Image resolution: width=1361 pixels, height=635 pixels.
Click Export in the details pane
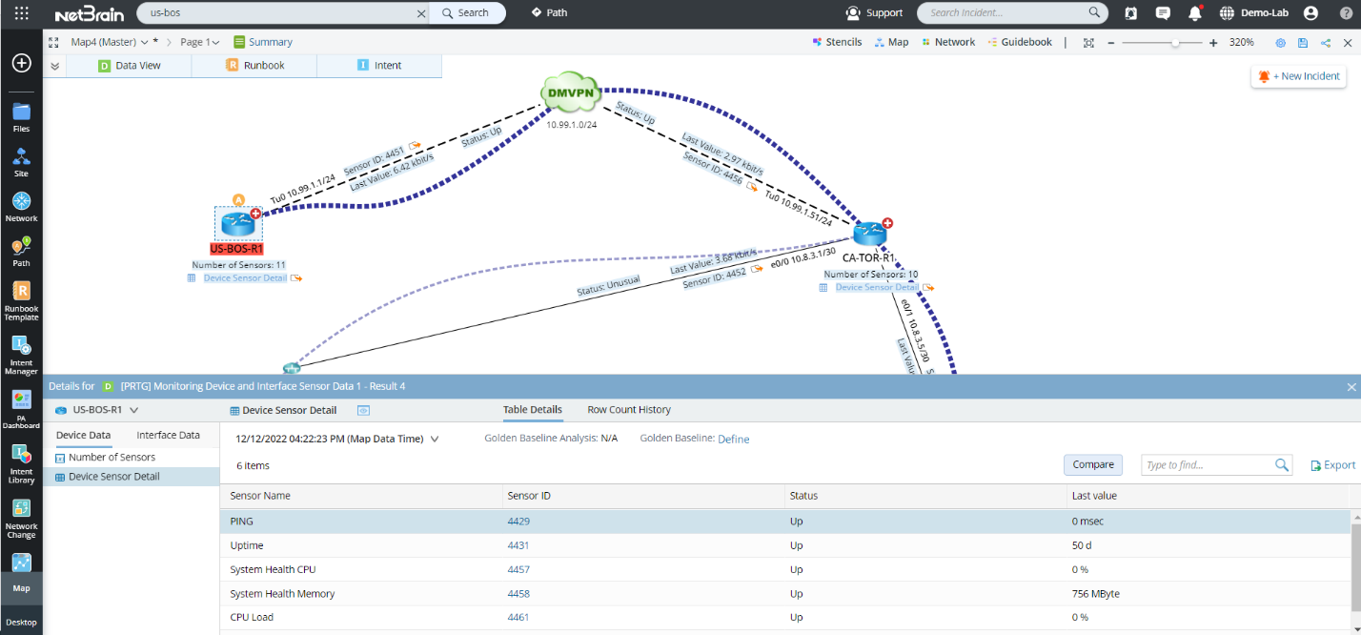pos(1333,465)
